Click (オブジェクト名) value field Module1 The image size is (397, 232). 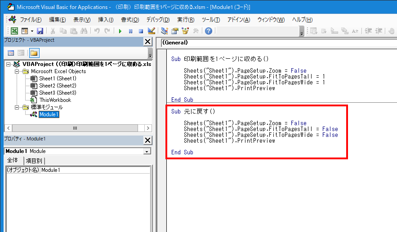click(95, 170)
